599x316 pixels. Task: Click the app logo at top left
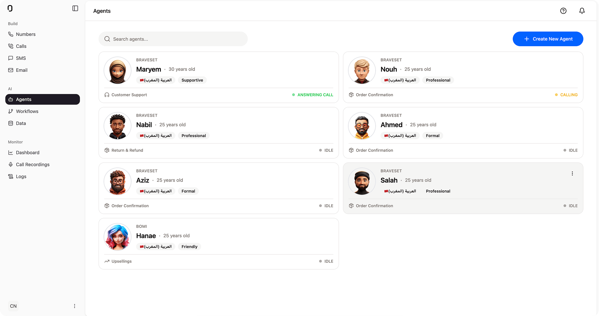(10, 8)
